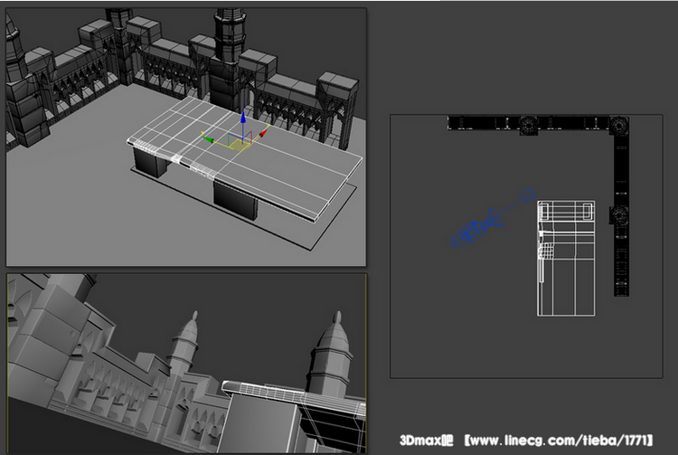This screenshot has width=678, height=455.
Task: Pick the tower midway along the top wall in the top view
Action: pos(529,126)
